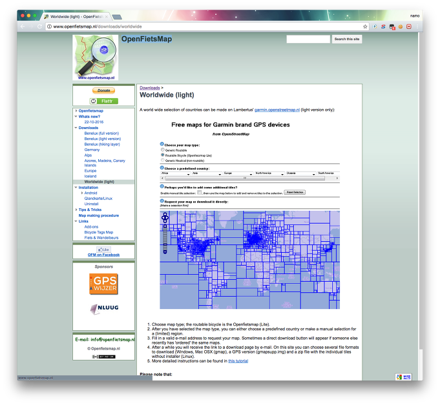Click the Facebook Like button
Image resolution: width=440 pixels, height=405 pixels.
(x=103, y=250)
